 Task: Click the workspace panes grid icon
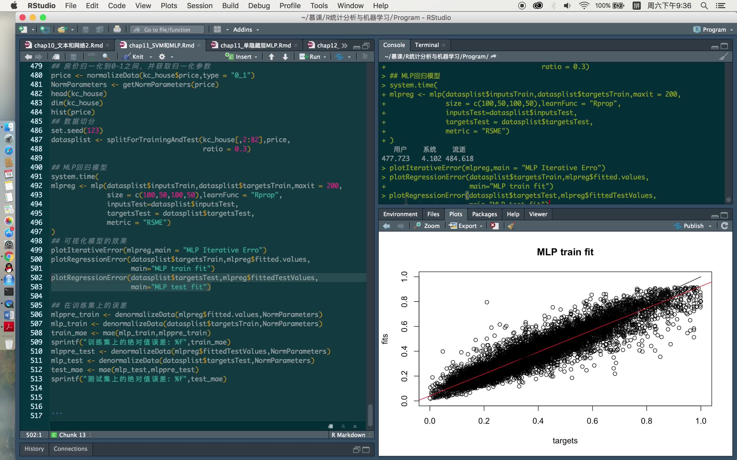pos(217,29)
